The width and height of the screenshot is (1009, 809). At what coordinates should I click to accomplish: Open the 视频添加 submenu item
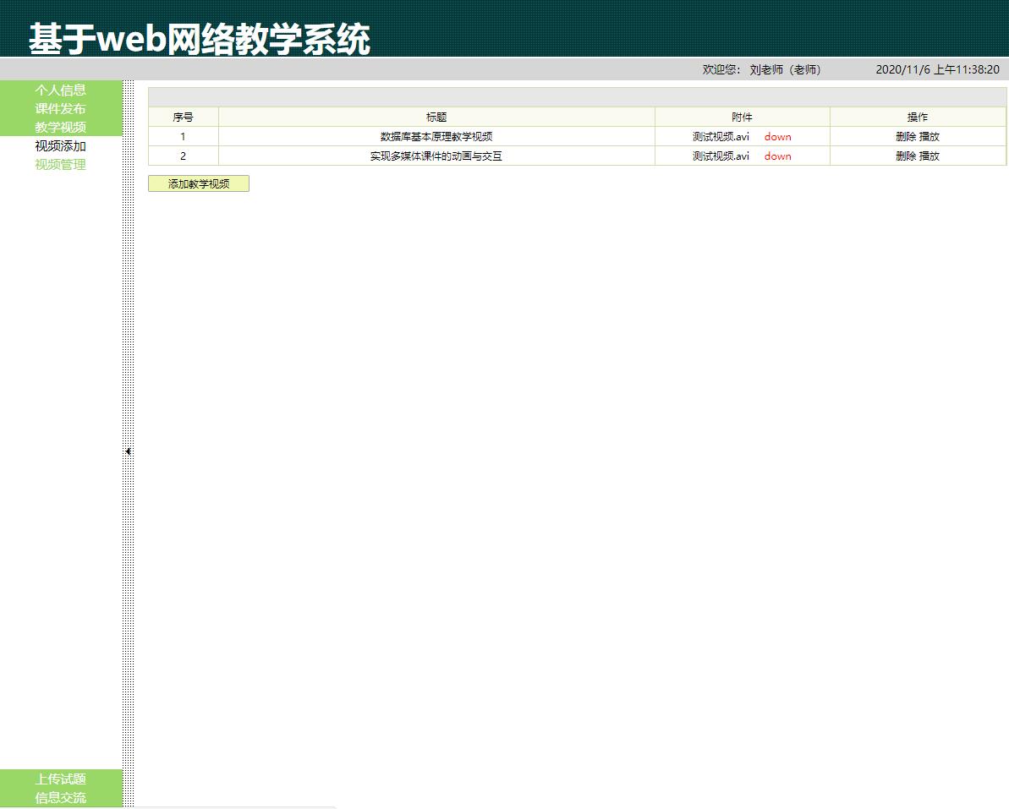point(60,145)
